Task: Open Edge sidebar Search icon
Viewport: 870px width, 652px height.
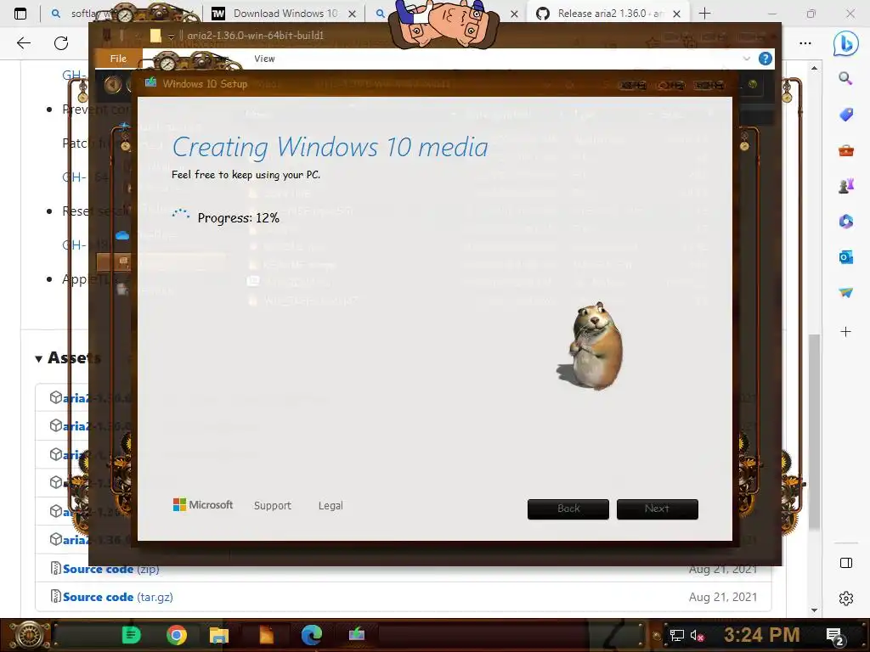Action: click(845, 78)
